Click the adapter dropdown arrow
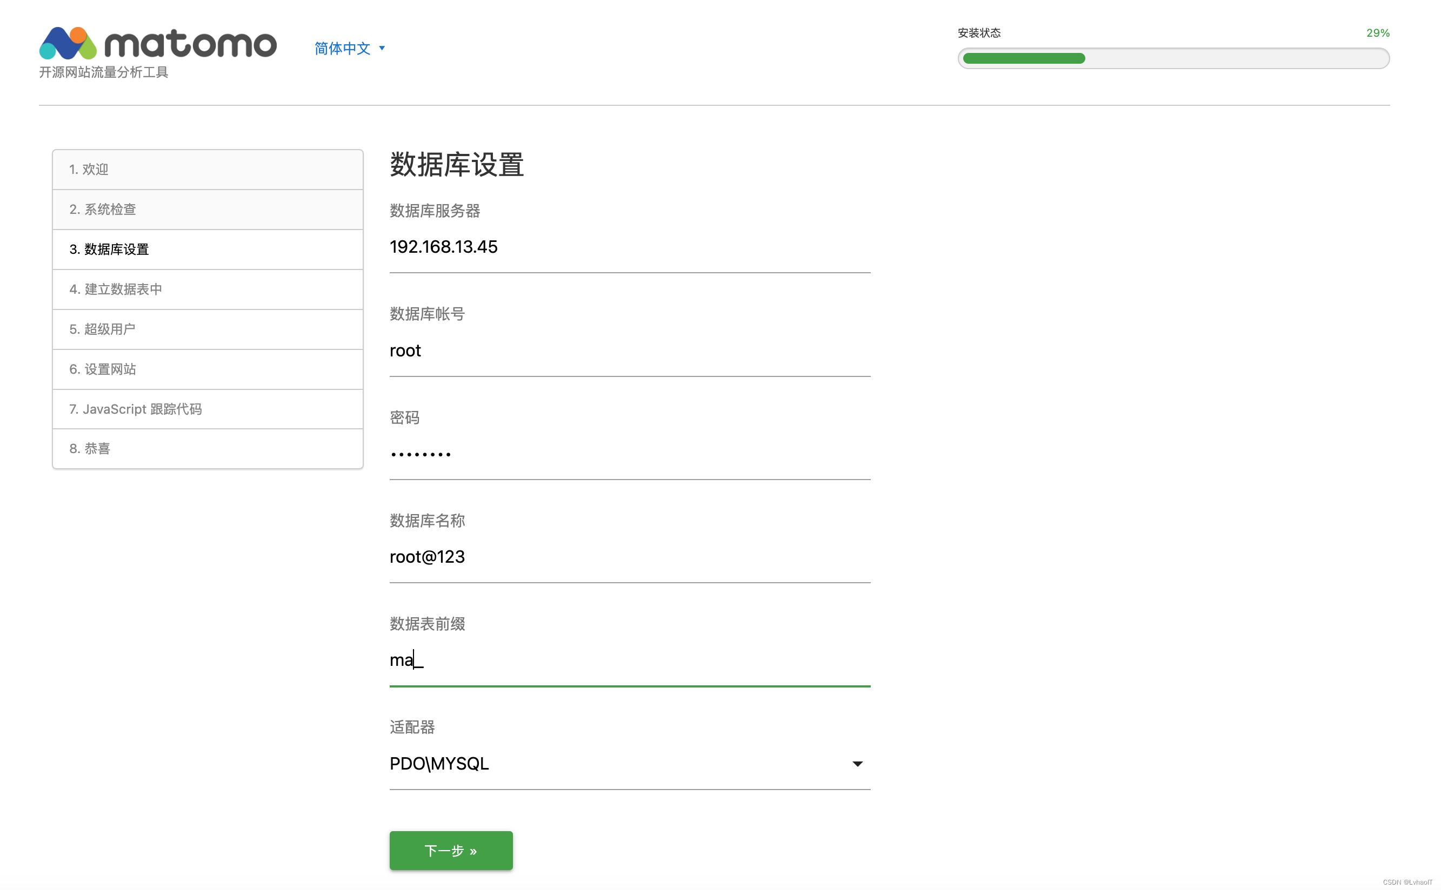 (x=857, y=764)
